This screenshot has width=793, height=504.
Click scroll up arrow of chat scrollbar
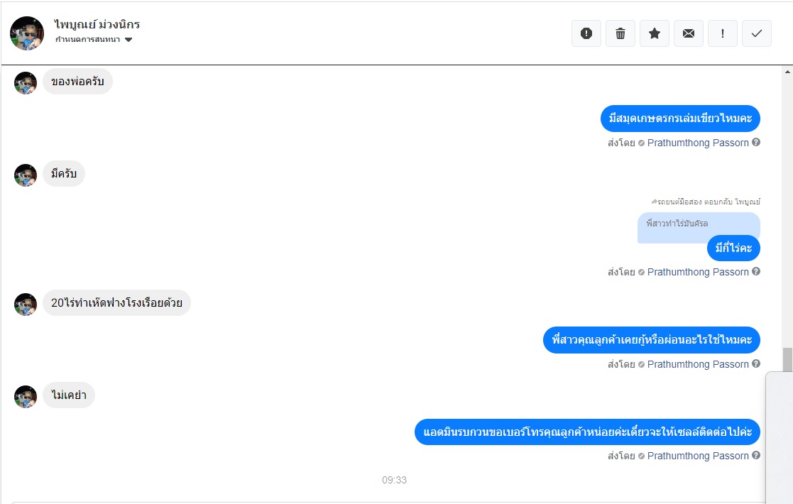click(x=787, y=72)
